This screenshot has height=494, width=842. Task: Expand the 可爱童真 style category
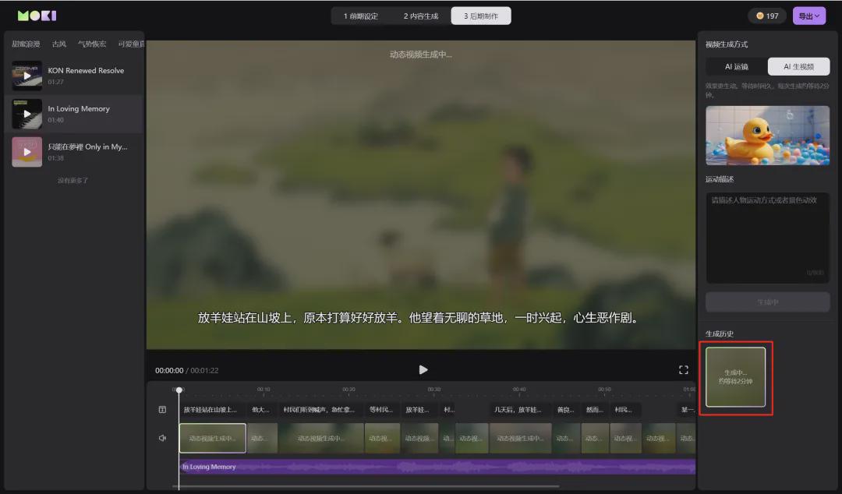[x=129, y=44]
